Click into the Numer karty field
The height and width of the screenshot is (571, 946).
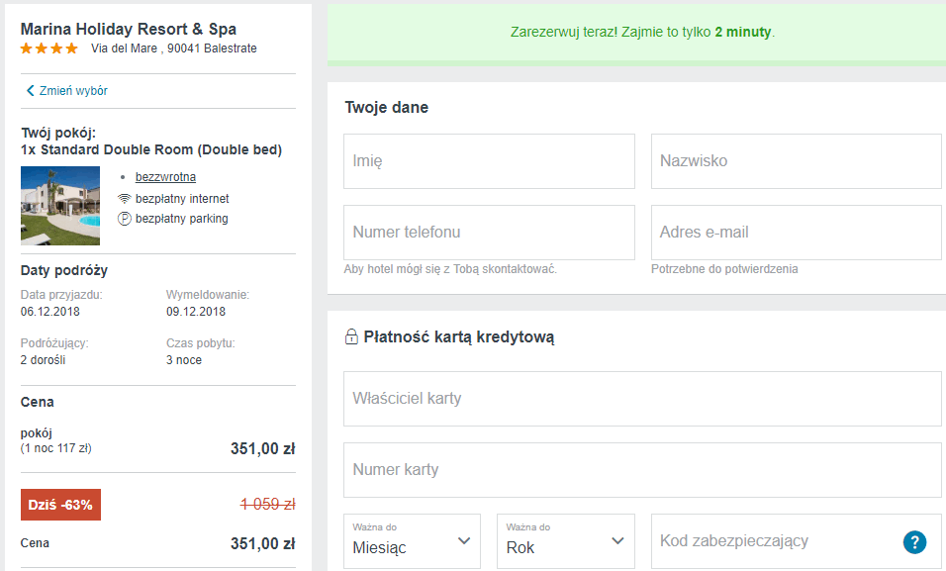coord(642,470)
